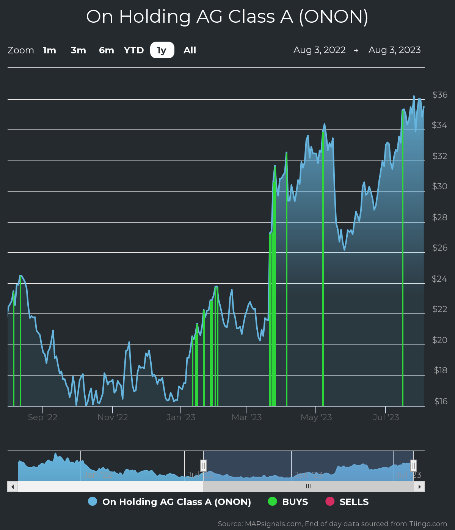The width and height of the screenshot is (455, 530).
Task: Click the $34 price axis label
Action: [440, 125]
